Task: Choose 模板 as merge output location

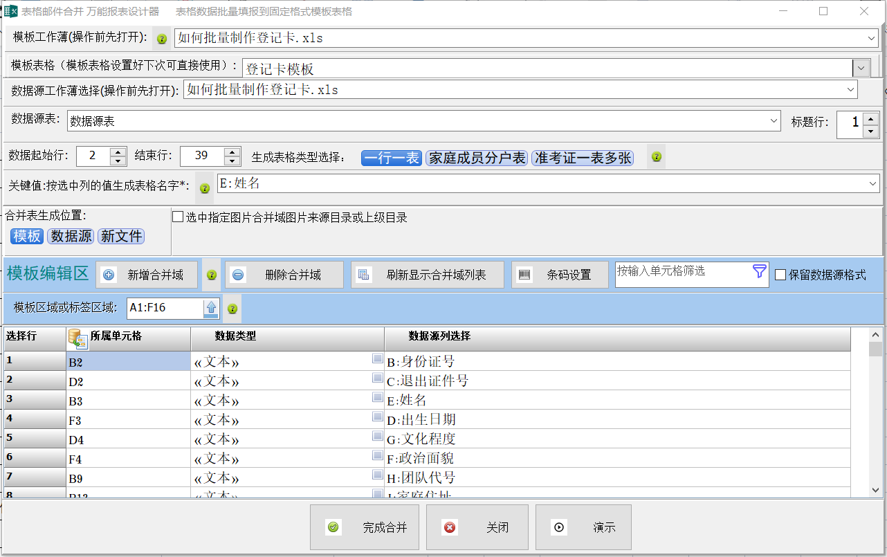Action: click(27, 236)
